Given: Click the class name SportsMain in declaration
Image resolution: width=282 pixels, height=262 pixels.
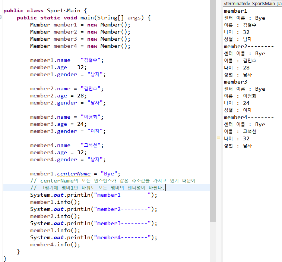Looking at the screenshot, I should (64, 10).
